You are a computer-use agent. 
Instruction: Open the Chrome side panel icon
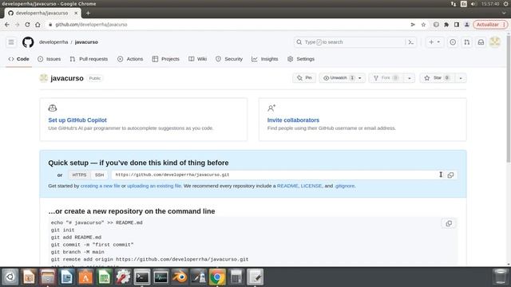(457, 25)
